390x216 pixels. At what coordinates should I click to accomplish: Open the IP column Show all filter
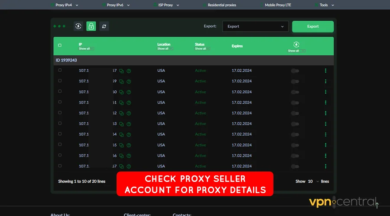[86, 49]
